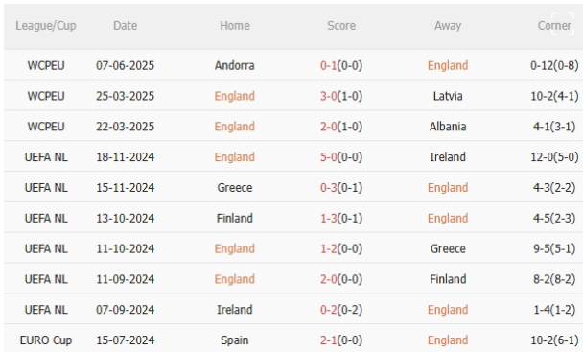Open England in the 25-03-2025 Latvia row

pos(235,96)
